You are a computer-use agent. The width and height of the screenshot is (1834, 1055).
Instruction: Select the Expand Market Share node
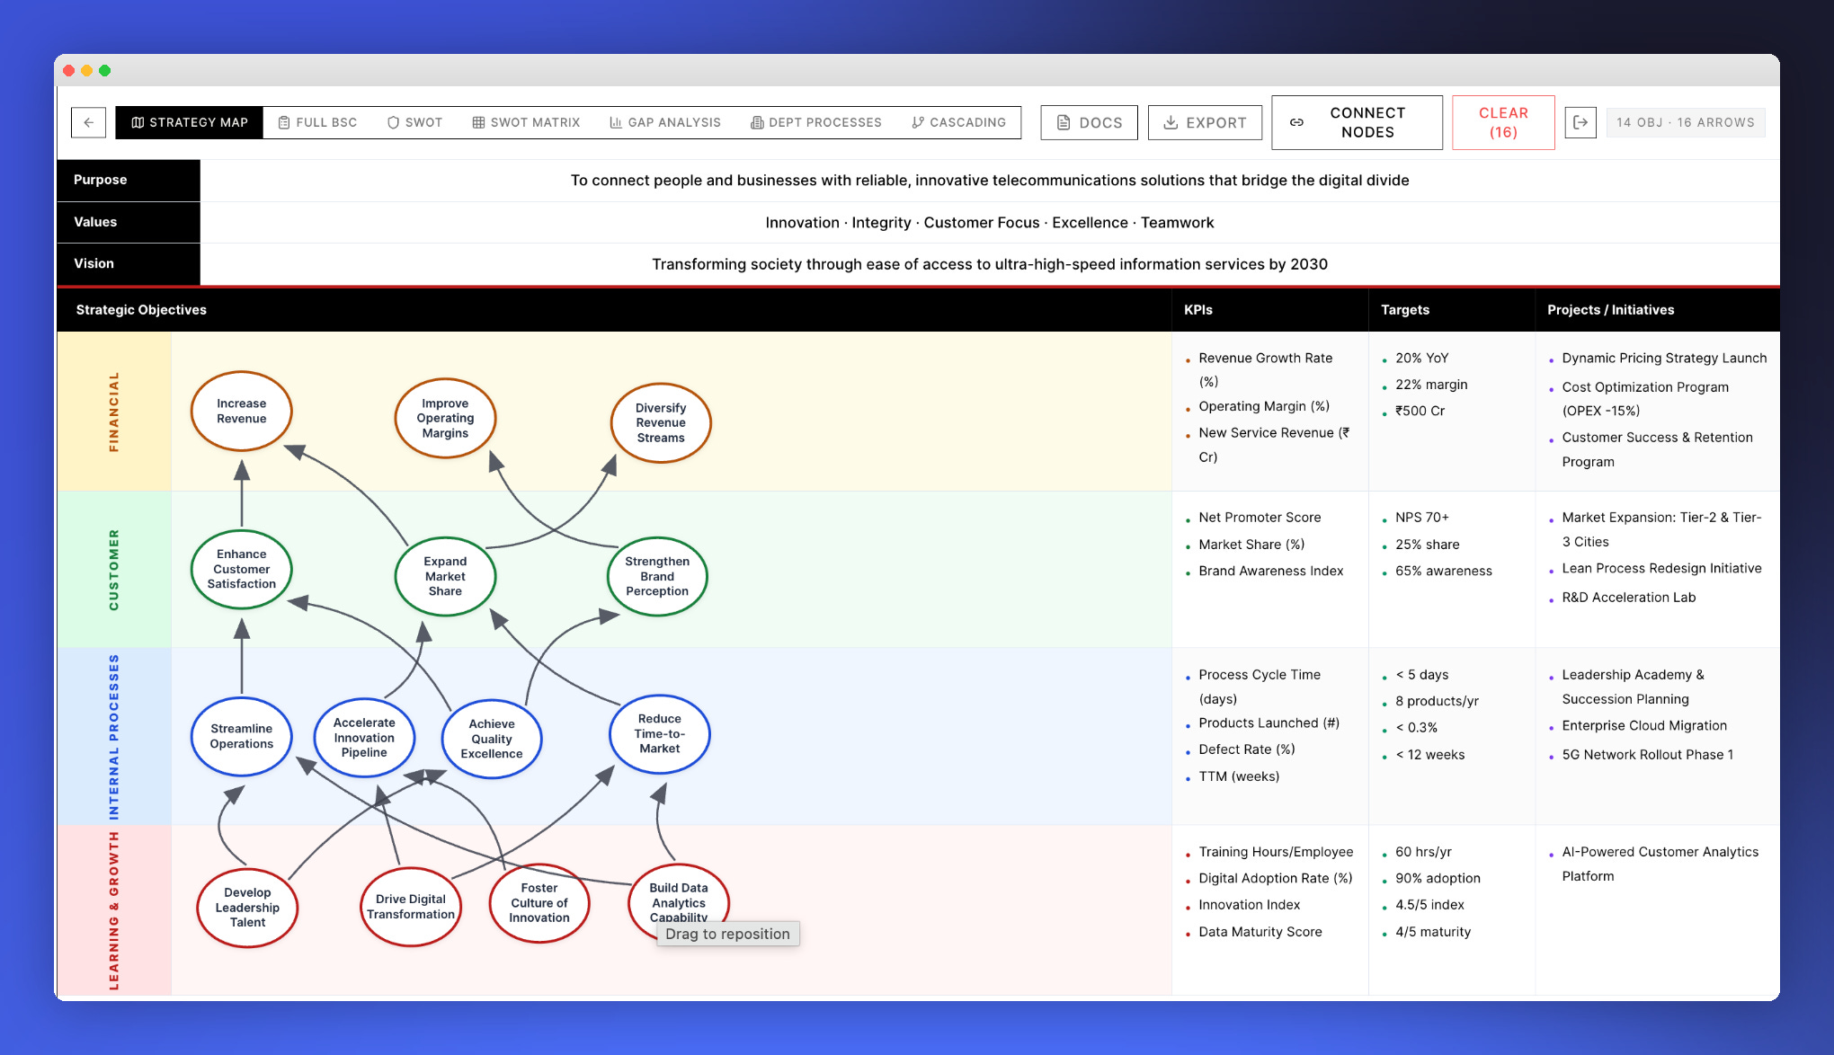tap(445, 576)
